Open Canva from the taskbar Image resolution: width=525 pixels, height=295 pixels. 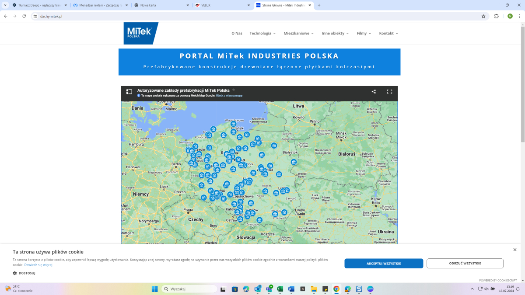tap(370, 289)
